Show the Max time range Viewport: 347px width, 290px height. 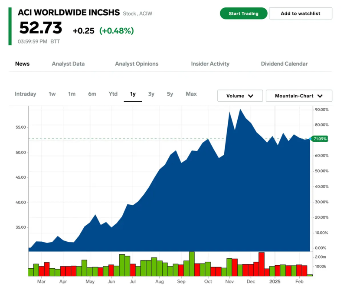point(191,94)
